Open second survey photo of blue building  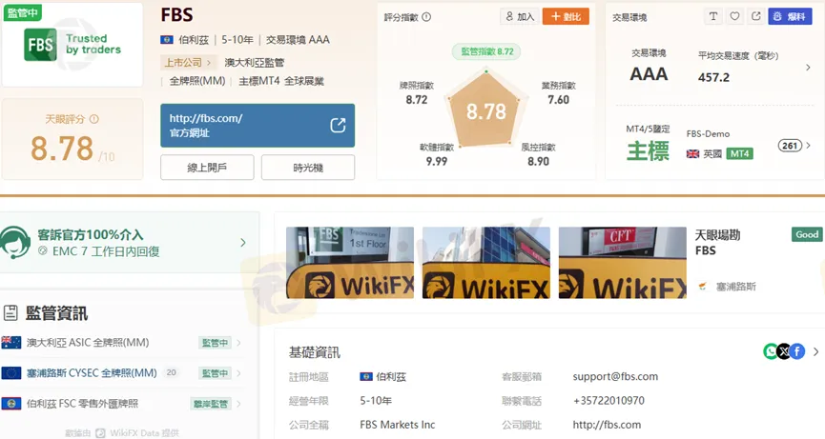[486, 263]
